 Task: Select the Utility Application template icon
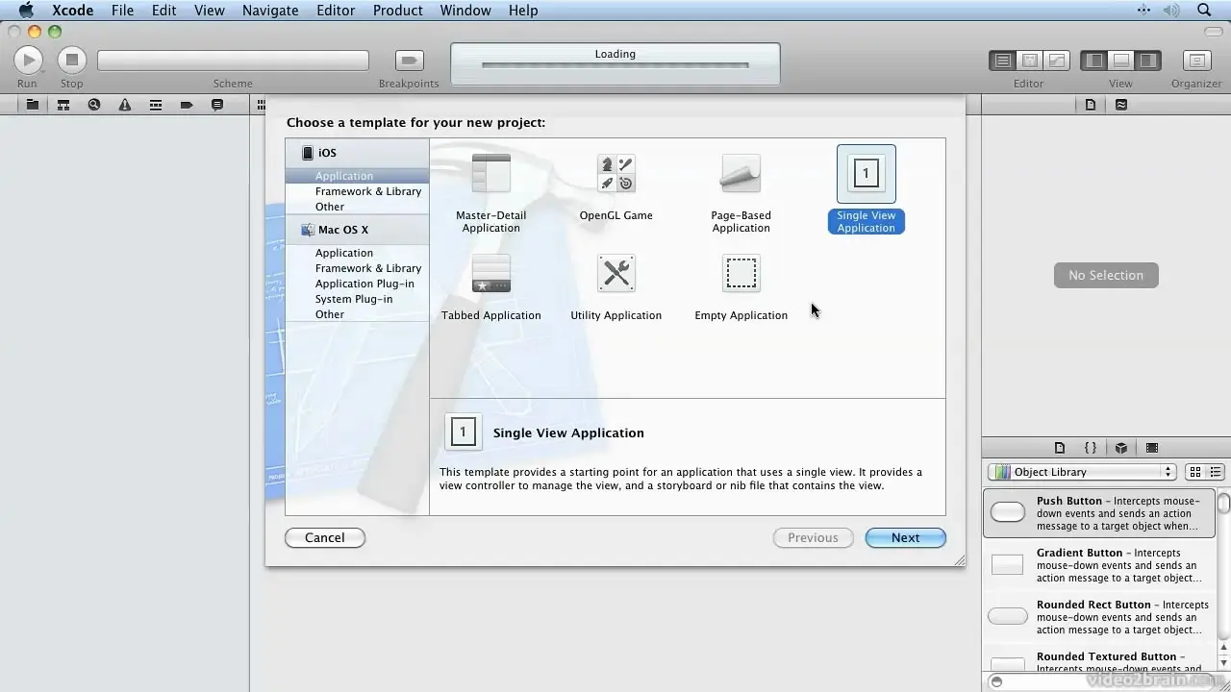pyautogui.click(x=616, y=274)
